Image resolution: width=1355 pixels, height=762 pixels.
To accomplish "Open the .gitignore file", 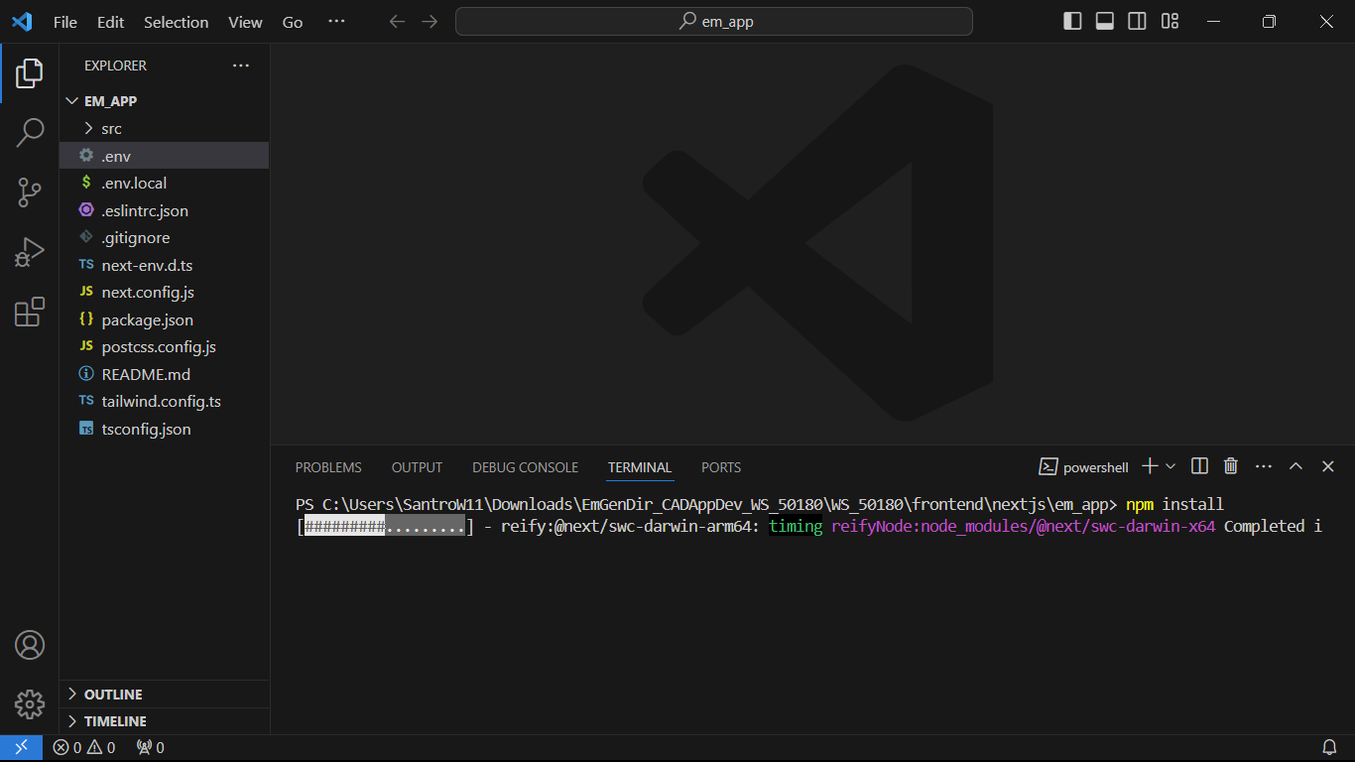I will (x=165, y=238).
